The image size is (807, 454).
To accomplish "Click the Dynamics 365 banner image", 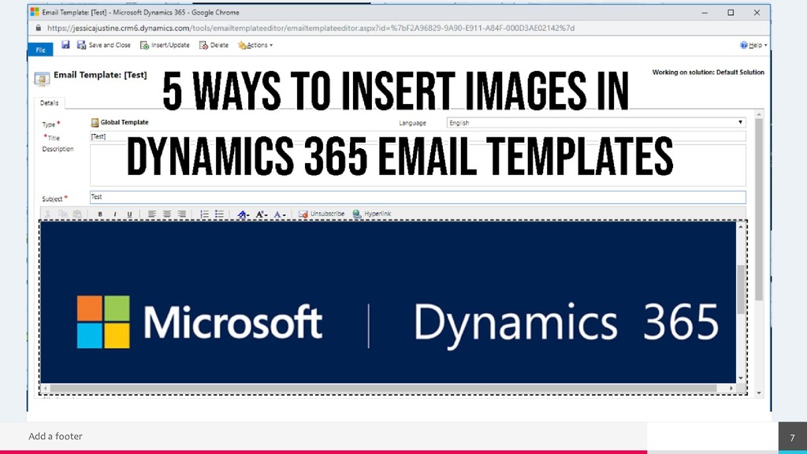I will pos(389,303).
